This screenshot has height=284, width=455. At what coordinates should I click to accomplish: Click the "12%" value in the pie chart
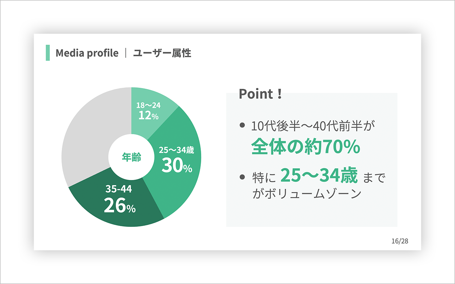149,115
